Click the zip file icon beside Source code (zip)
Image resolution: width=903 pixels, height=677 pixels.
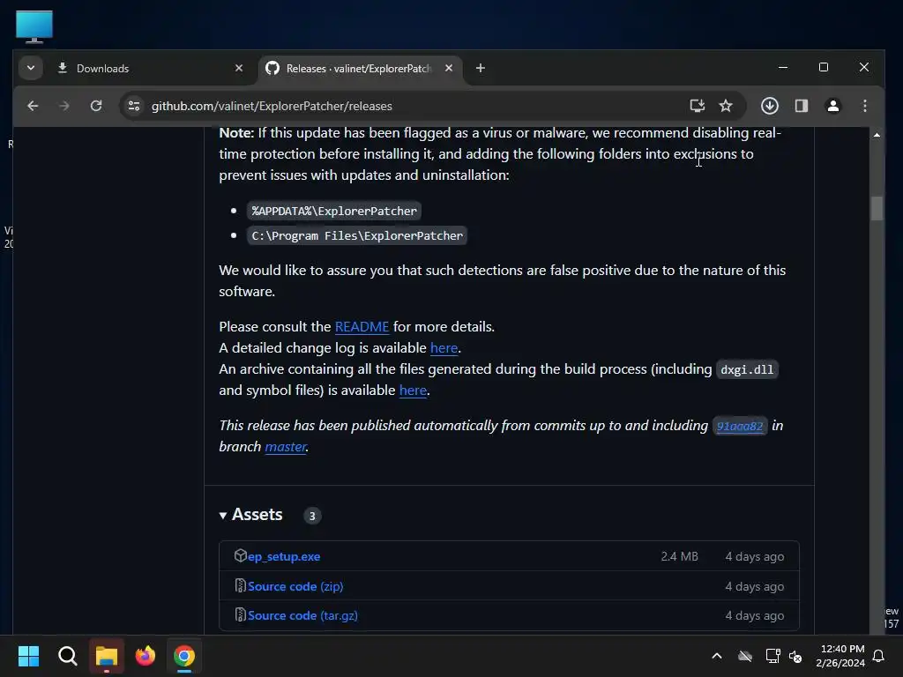click(x=240, y=585)
